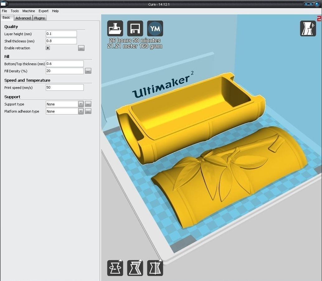Switch to the Plugins tab
Image resolution: width=322 pixels, height=281 pixels.
40,18
